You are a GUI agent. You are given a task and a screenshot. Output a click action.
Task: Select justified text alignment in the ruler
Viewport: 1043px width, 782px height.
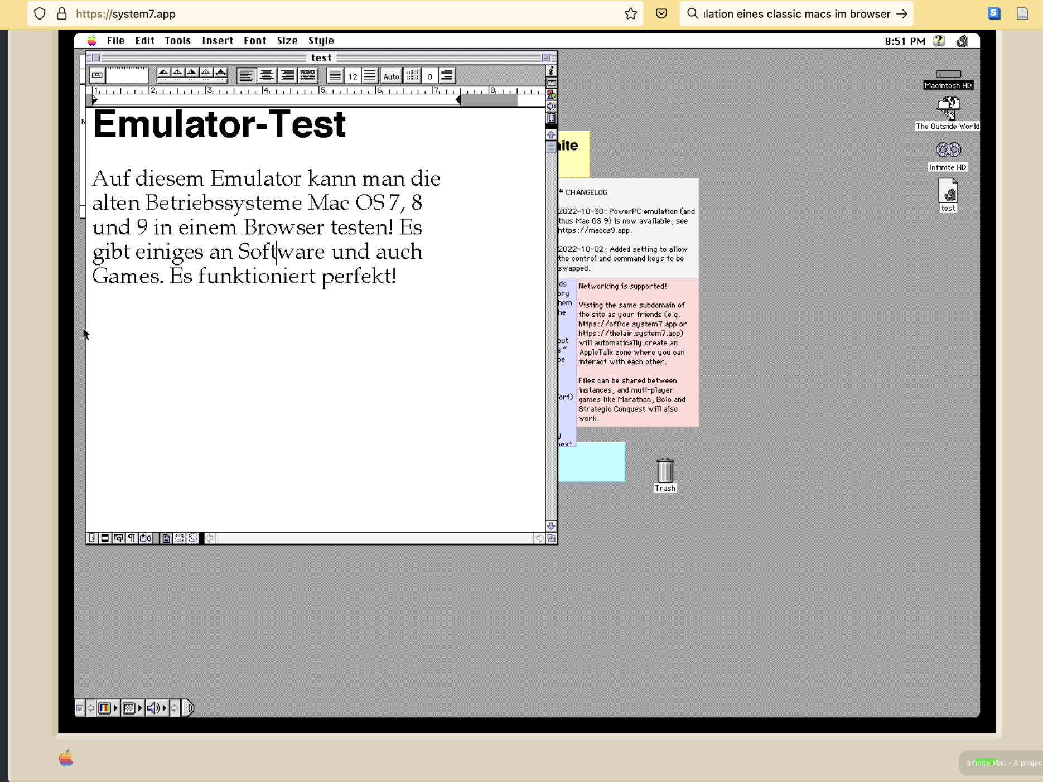click(x=308, y=75)
